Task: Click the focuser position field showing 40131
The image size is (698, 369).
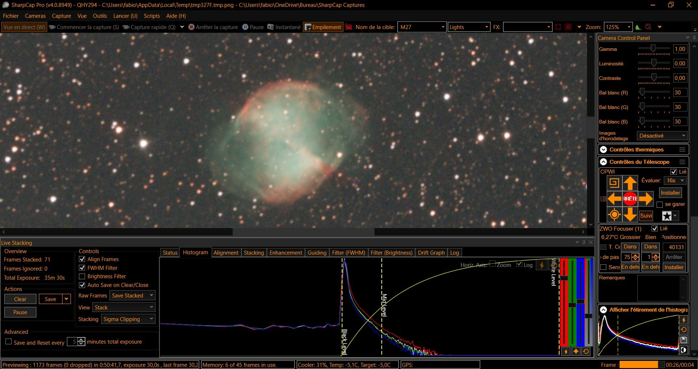Action: [x=675, y=247]
